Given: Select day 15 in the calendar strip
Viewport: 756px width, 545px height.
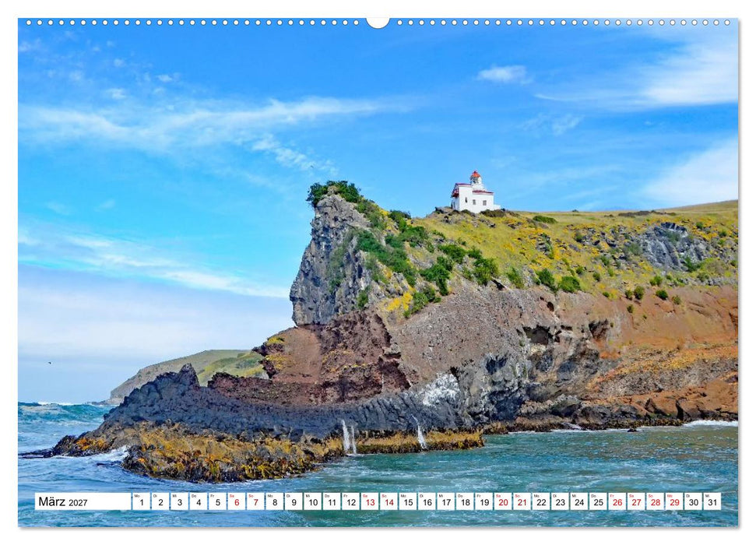Looking at the screenshot, I should pyautogui.click(x=407, y=501).
